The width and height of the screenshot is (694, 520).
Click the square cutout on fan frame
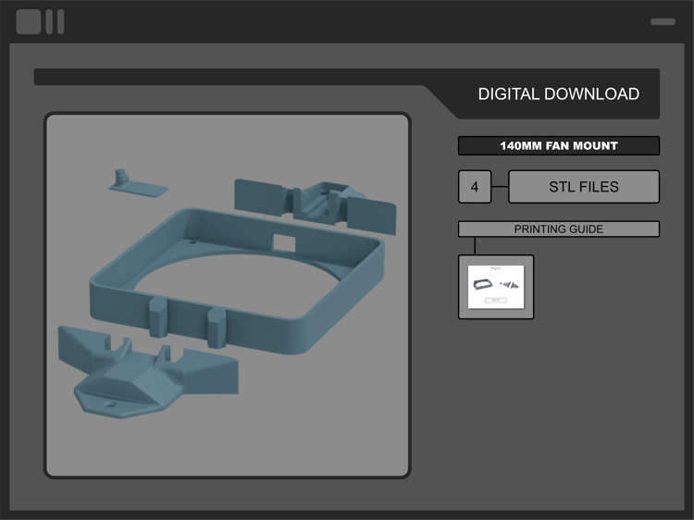pyautogui.click(x=284, y=242)
